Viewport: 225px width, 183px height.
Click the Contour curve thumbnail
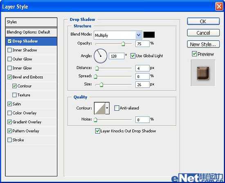pyautogui.click(x=100, y=108)
